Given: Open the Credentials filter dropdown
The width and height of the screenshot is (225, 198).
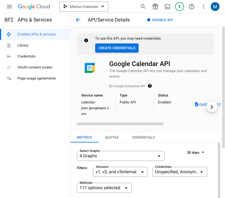Looking at the screenshot, I should 180,172.
